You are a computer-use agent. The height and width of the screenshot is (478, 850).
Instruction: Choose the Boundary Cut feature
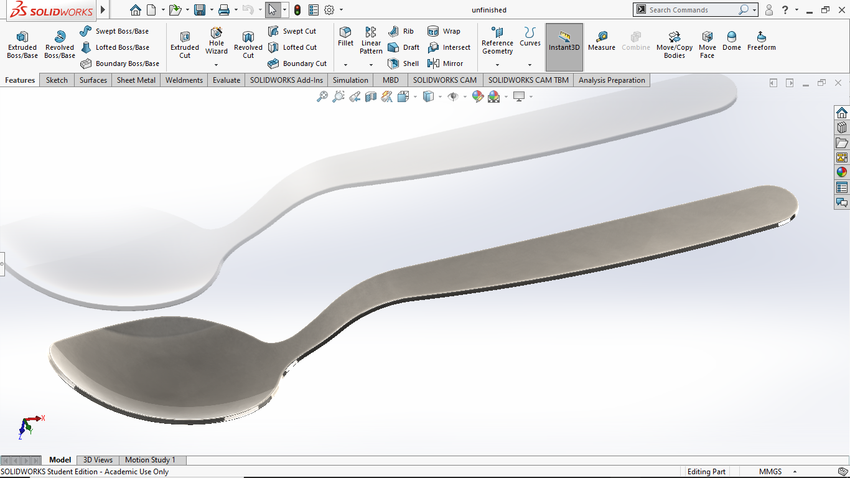coord(297,63)
